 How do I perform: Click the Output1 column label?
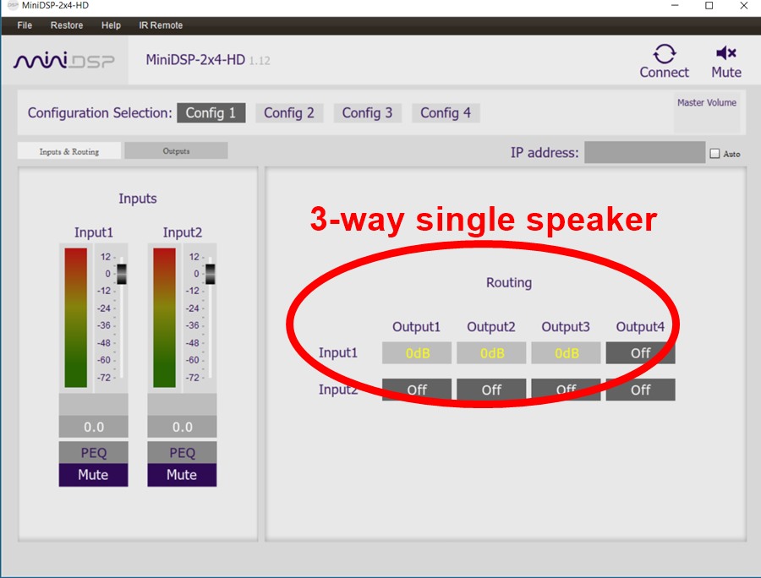(x=416, y=327)
